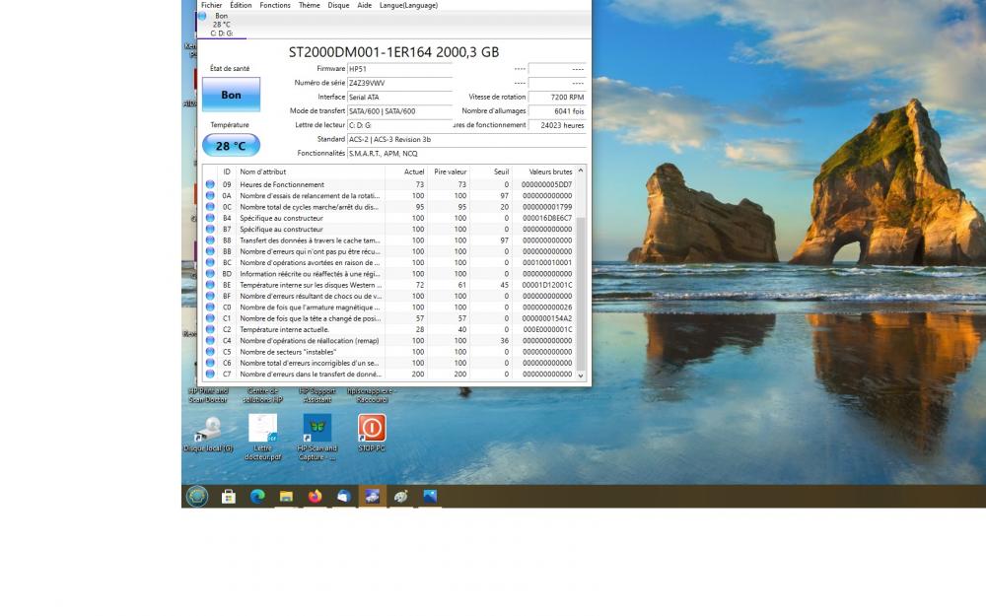
Task: Click status circle for attribute BE row
Action: coord(210,286)
